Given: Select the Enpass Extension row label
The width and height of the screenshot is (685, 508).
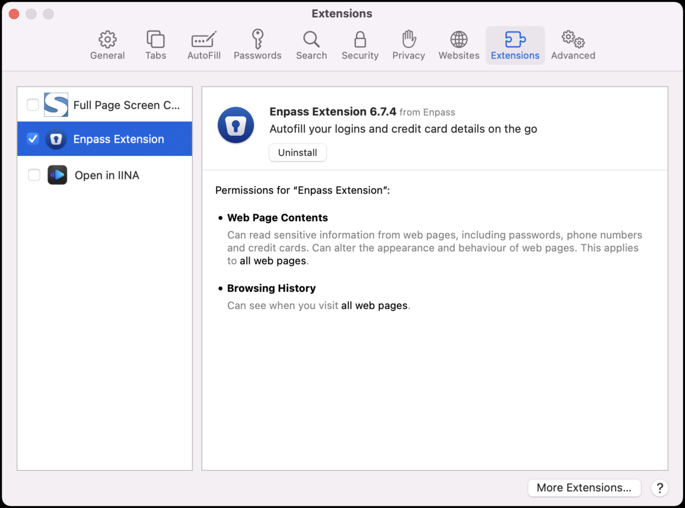Looking at the screenshot, I should pos(119,139).
